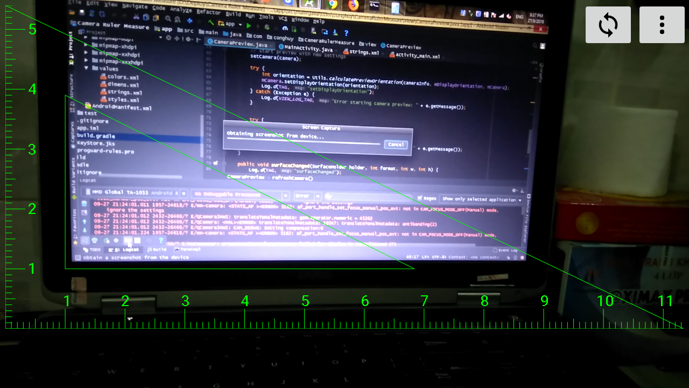
Task: Select dimens.xml in the project tree
Action: [x=120, y=85]
